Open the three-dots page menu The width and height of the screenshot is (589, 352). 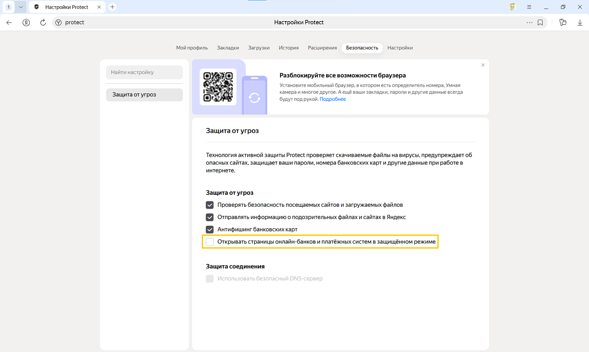[529, 22]
